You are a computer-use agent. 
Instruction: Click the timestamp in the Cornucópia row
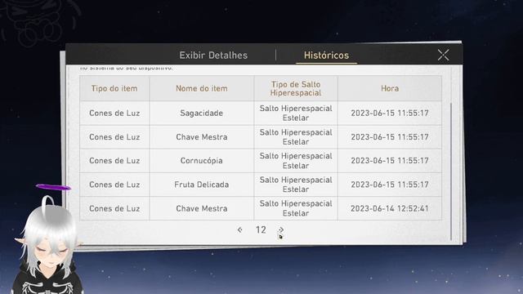click(x=390, y=161)
